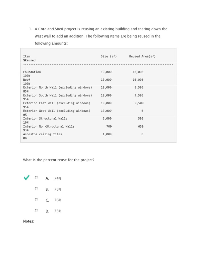Click Asbestos ceiling tiles row label
Viewport: 197px width, 263px height.
43,134
